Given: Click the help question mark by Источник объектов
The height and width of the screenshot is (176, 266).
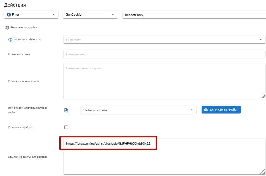Looking at the screenshot, I should pos(10,40).
